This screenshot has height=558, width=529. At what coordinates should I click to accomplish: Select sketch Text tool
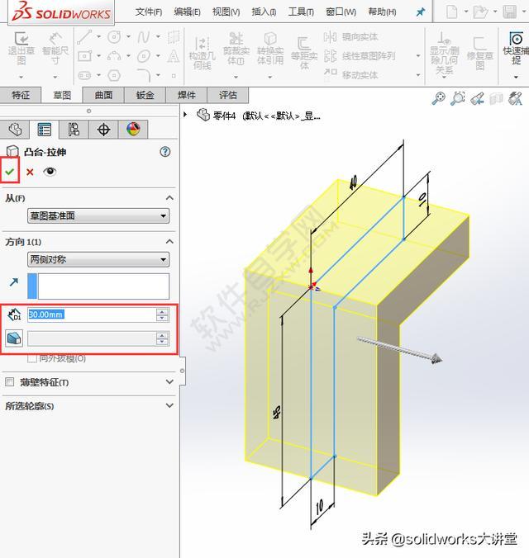pyautogui.click(x=174, y=56)
